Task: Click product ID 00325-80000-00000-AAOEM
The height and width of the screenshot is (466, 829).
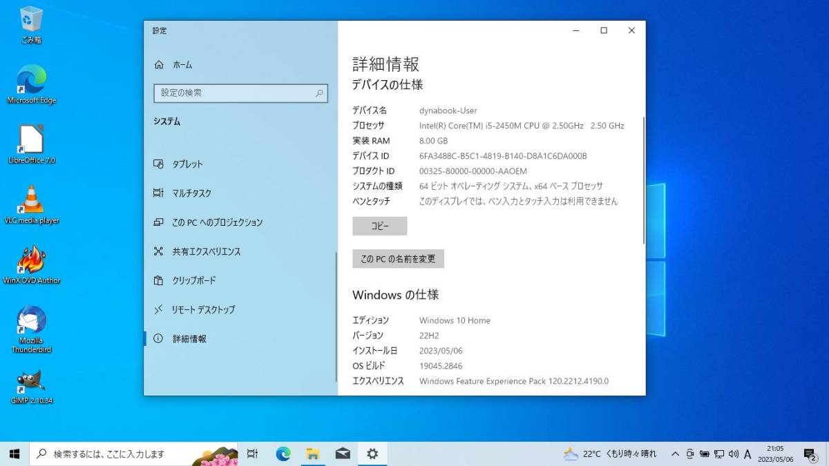Action: tap(473, 171)
